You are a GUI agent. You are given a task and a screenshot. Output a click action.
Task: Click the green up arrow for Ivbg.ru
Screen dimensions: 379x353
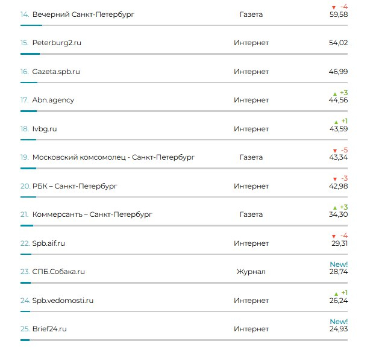(336, 122)
